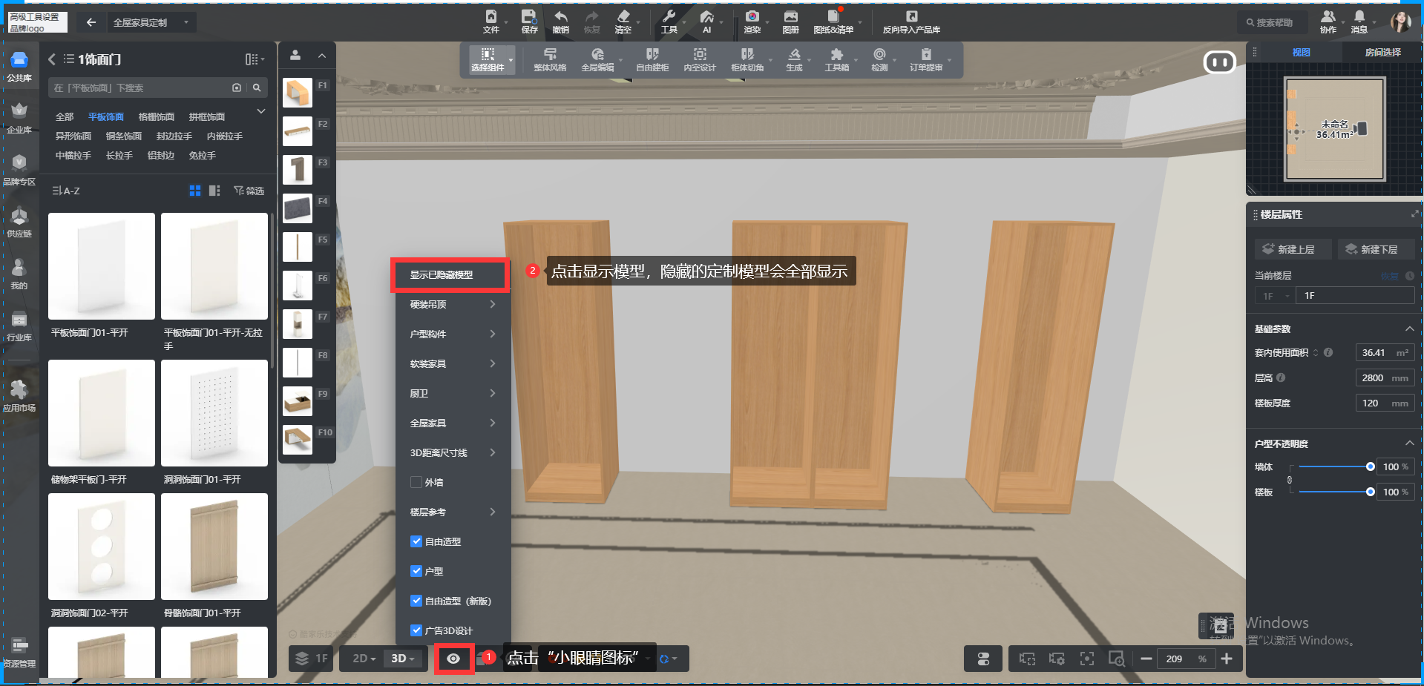
Task: Switch to the 房间选择 tab
Action: coord(1382,52)
